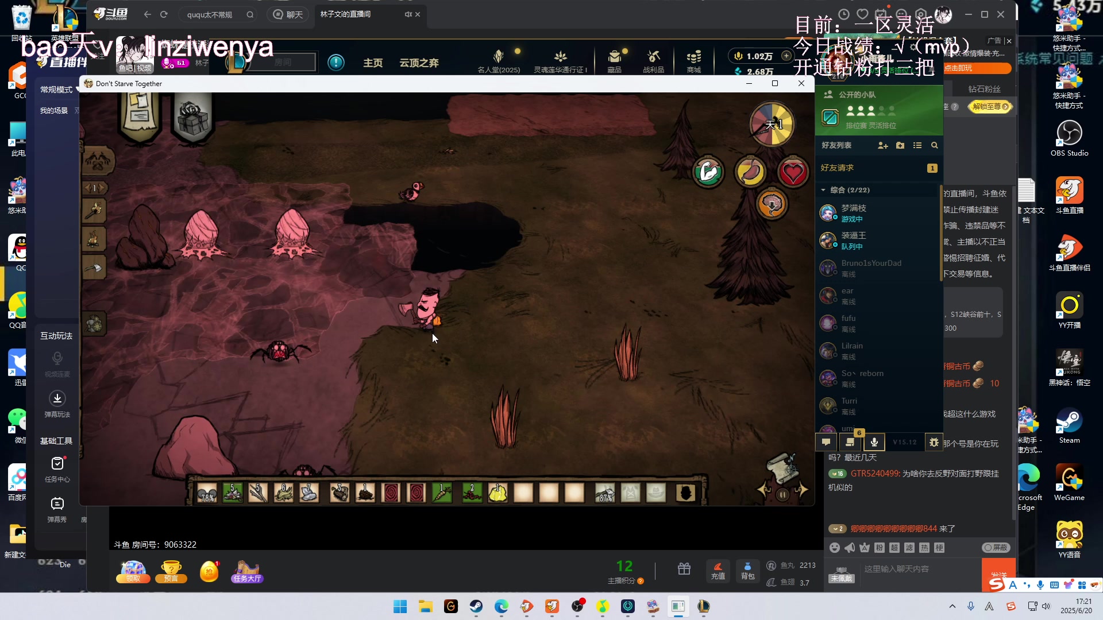The height and width of the screenshot is (620, 1103).
Task: Toggle the 超 filter in chat toolbar
Action: (894, 548)
